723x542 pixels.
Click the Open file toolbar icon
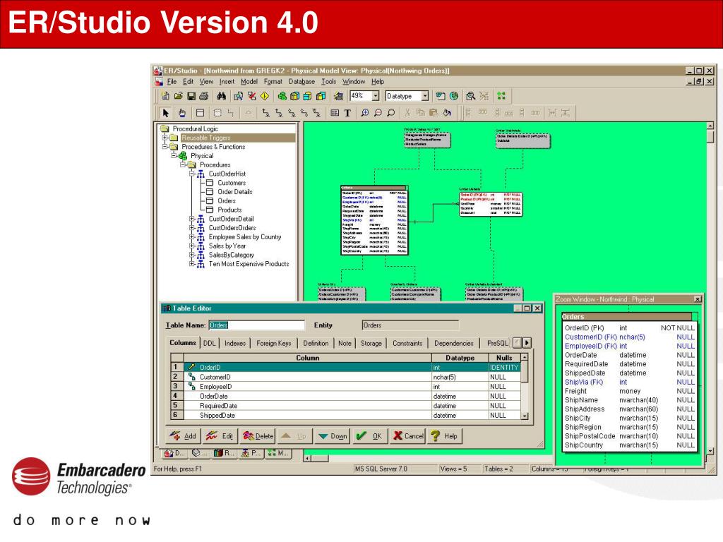coord(178,96)
